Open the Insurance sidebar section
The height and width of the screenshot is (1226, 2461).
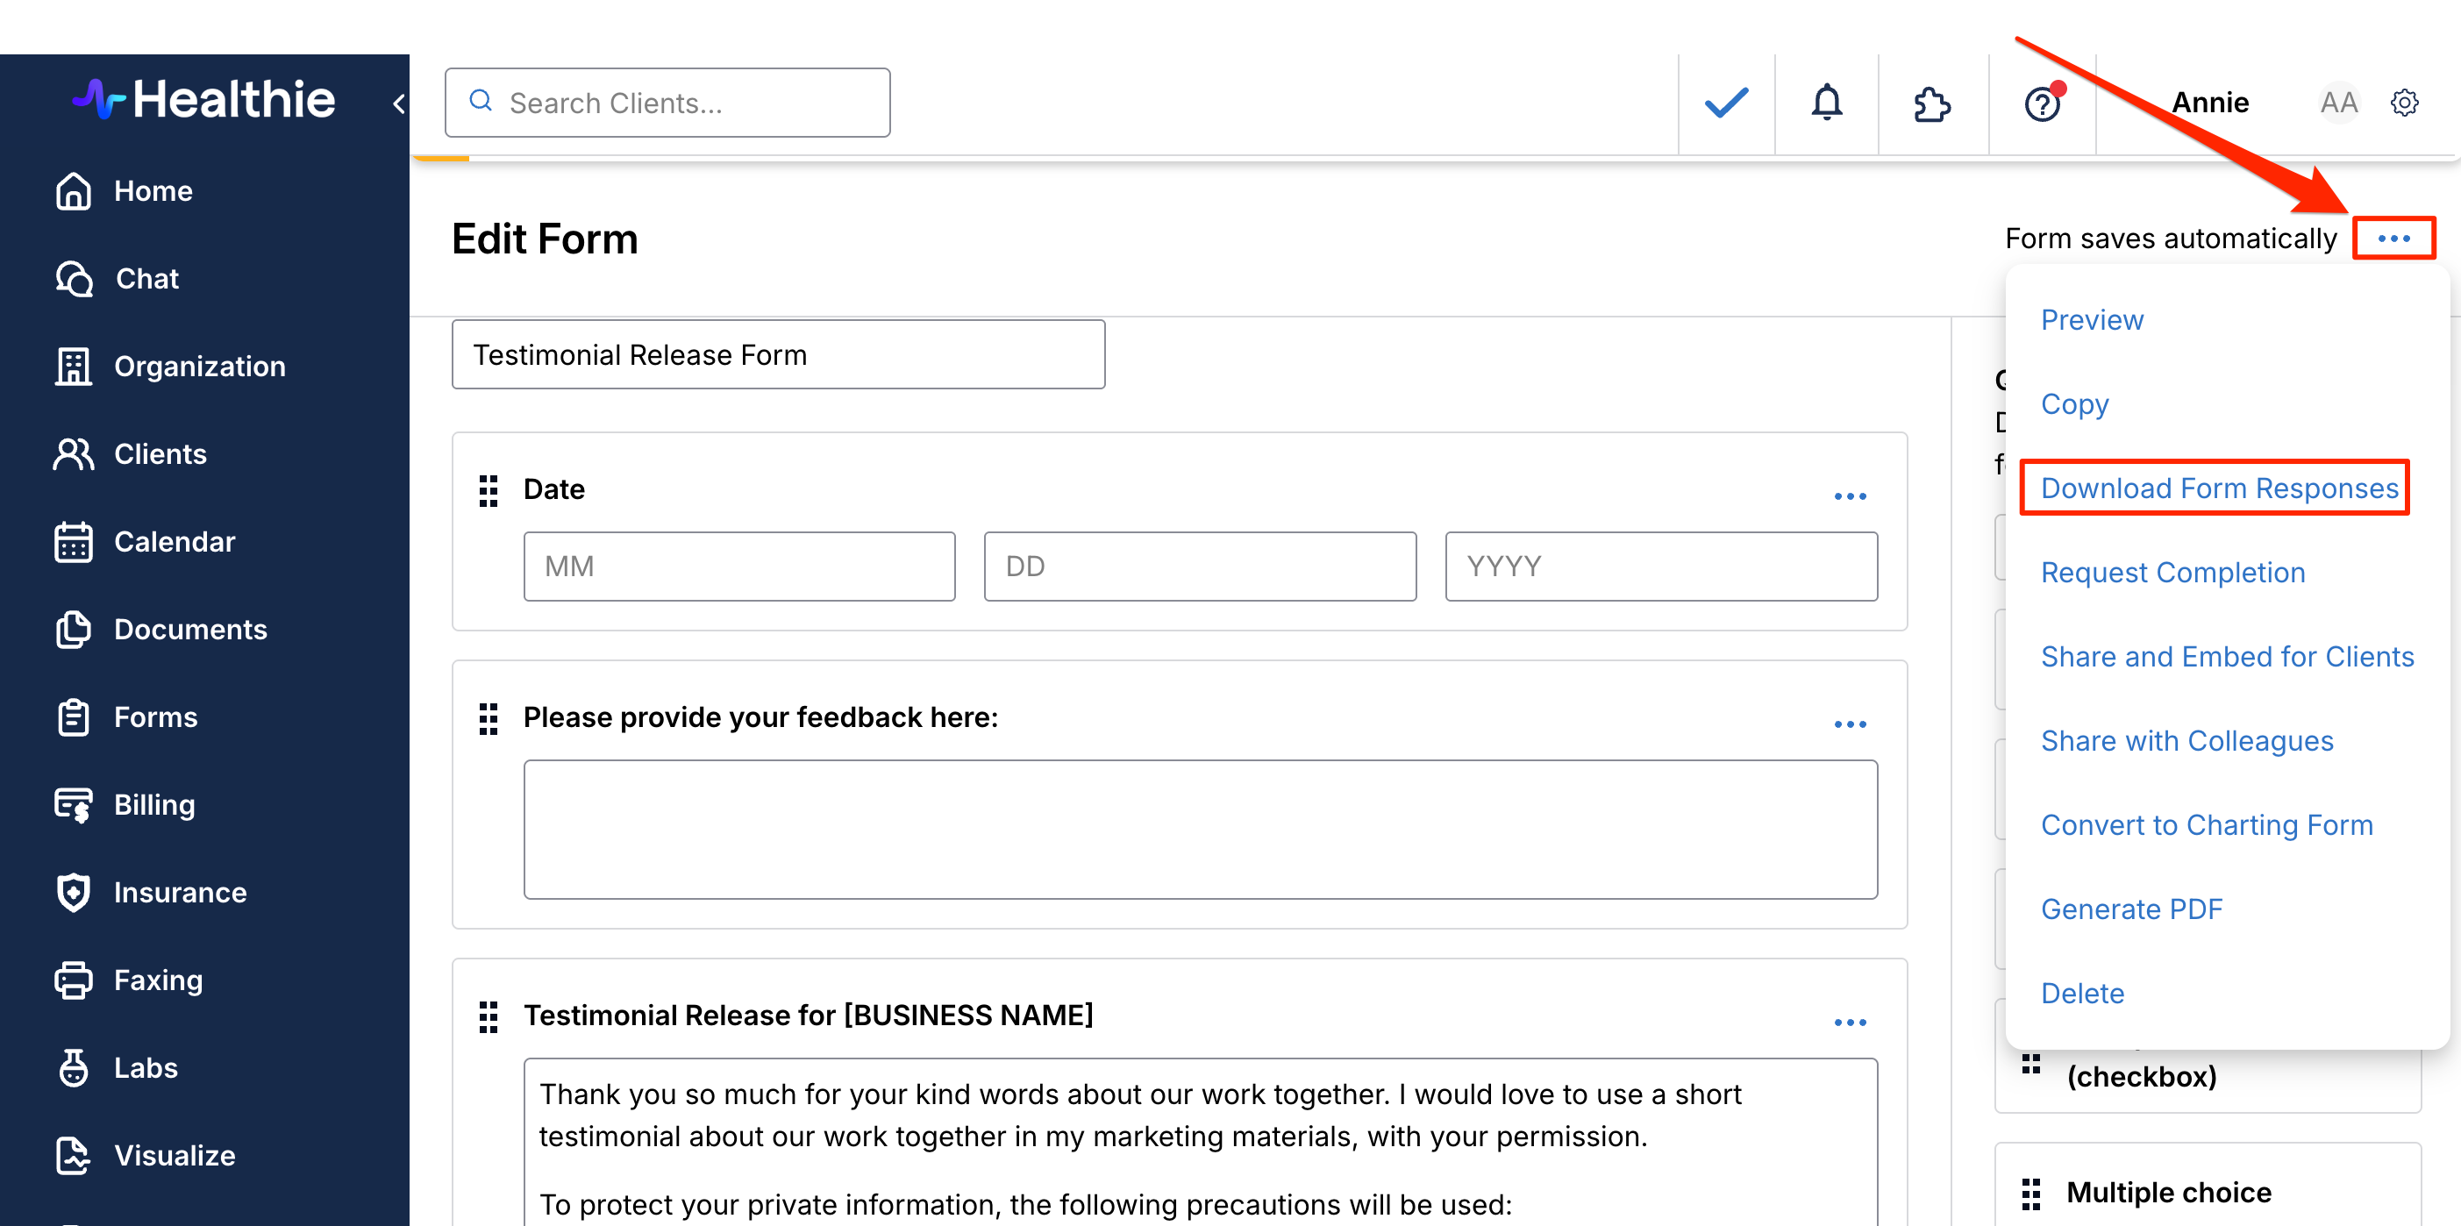pyautogui.click(x=180, y=892)
